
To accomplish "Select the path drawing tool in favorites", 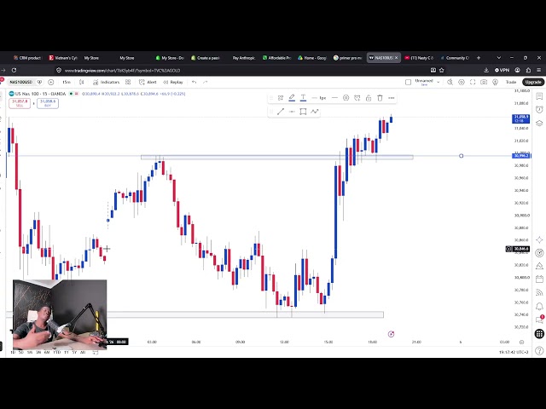I will click(x=315, y=112).
